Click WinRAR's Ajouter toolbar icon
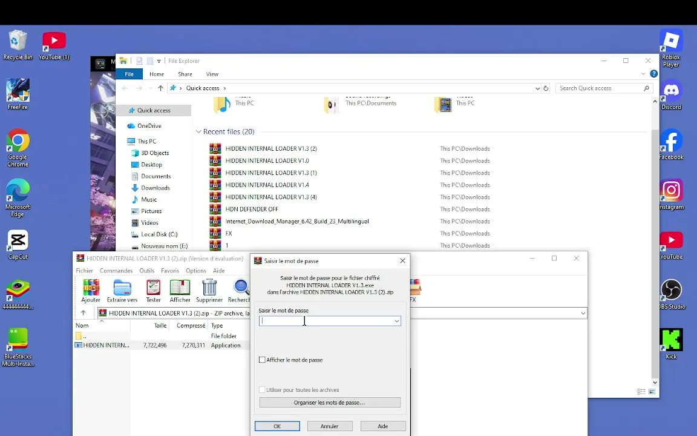This screenshot has height=436, width=697. [x=91, y=291]
